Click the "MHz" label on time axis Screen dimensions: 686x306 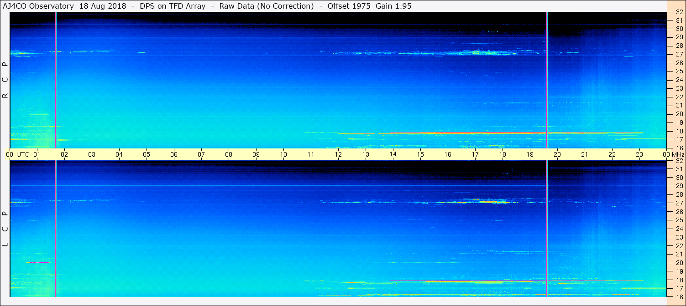pyautogui.click(x=678, y=154)
